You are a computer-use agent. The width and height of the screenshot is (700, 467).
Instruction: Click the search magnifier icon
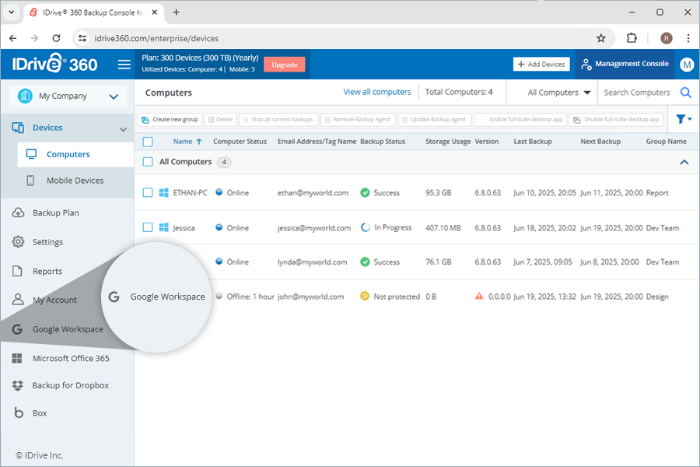pyautogui.click(x=685, y=93)
